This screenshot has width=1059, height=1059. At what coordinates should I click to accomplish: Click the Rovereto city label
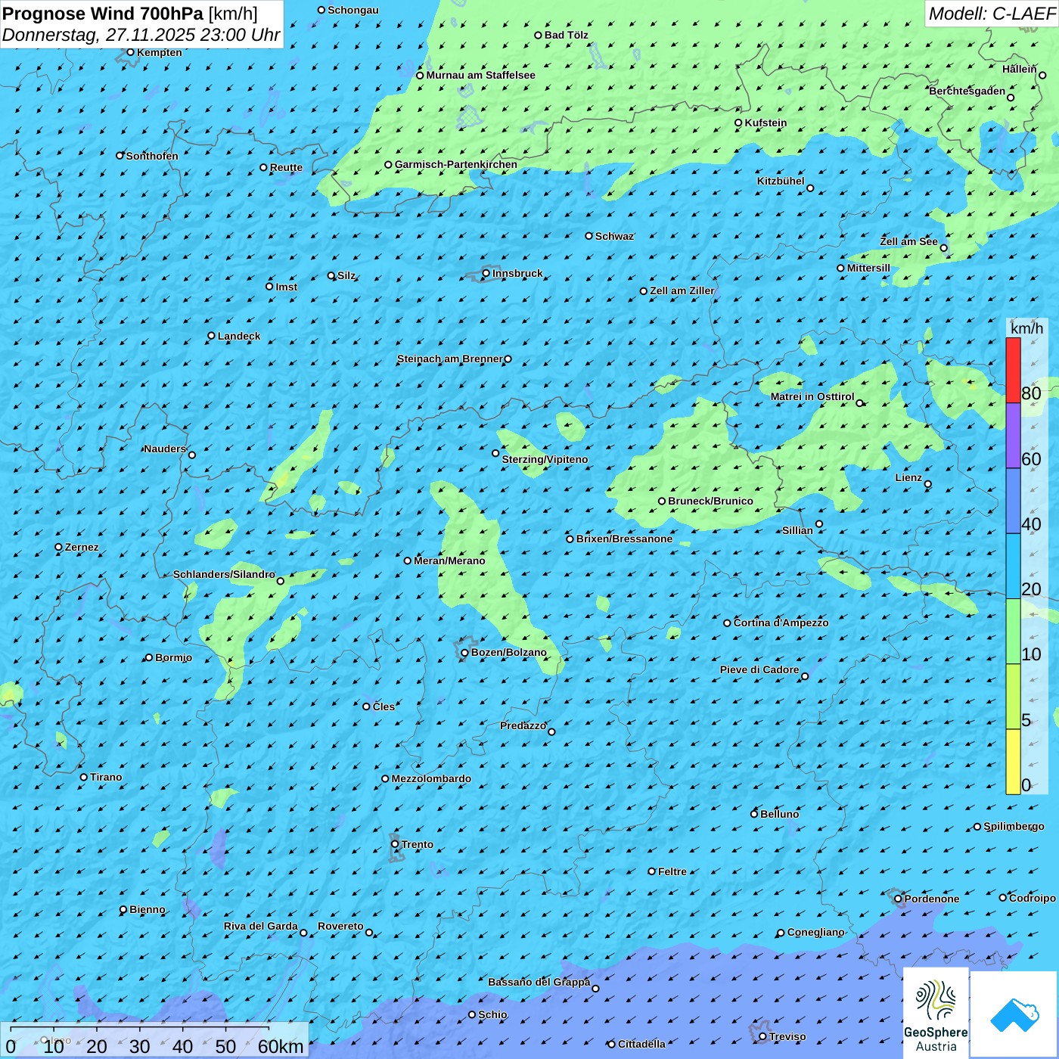coord(340,926)
